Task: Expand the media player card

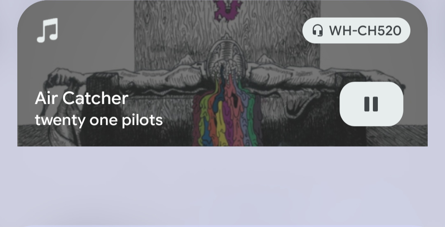Action: click(x=222, y=73)
